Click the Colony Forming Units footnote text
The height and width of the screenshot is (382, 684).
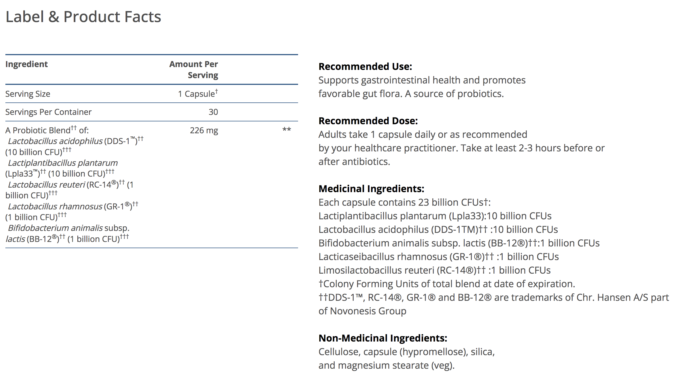pos(447,284)
